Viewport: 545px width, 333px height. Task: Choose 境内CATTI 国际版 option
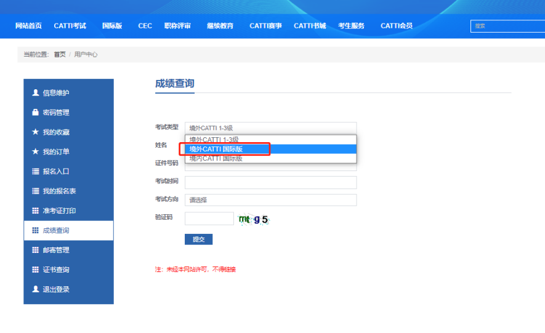click(x=270, y=158)
